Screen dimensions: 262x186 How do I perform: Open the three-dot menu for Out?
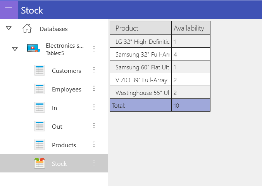click(94, 126)
